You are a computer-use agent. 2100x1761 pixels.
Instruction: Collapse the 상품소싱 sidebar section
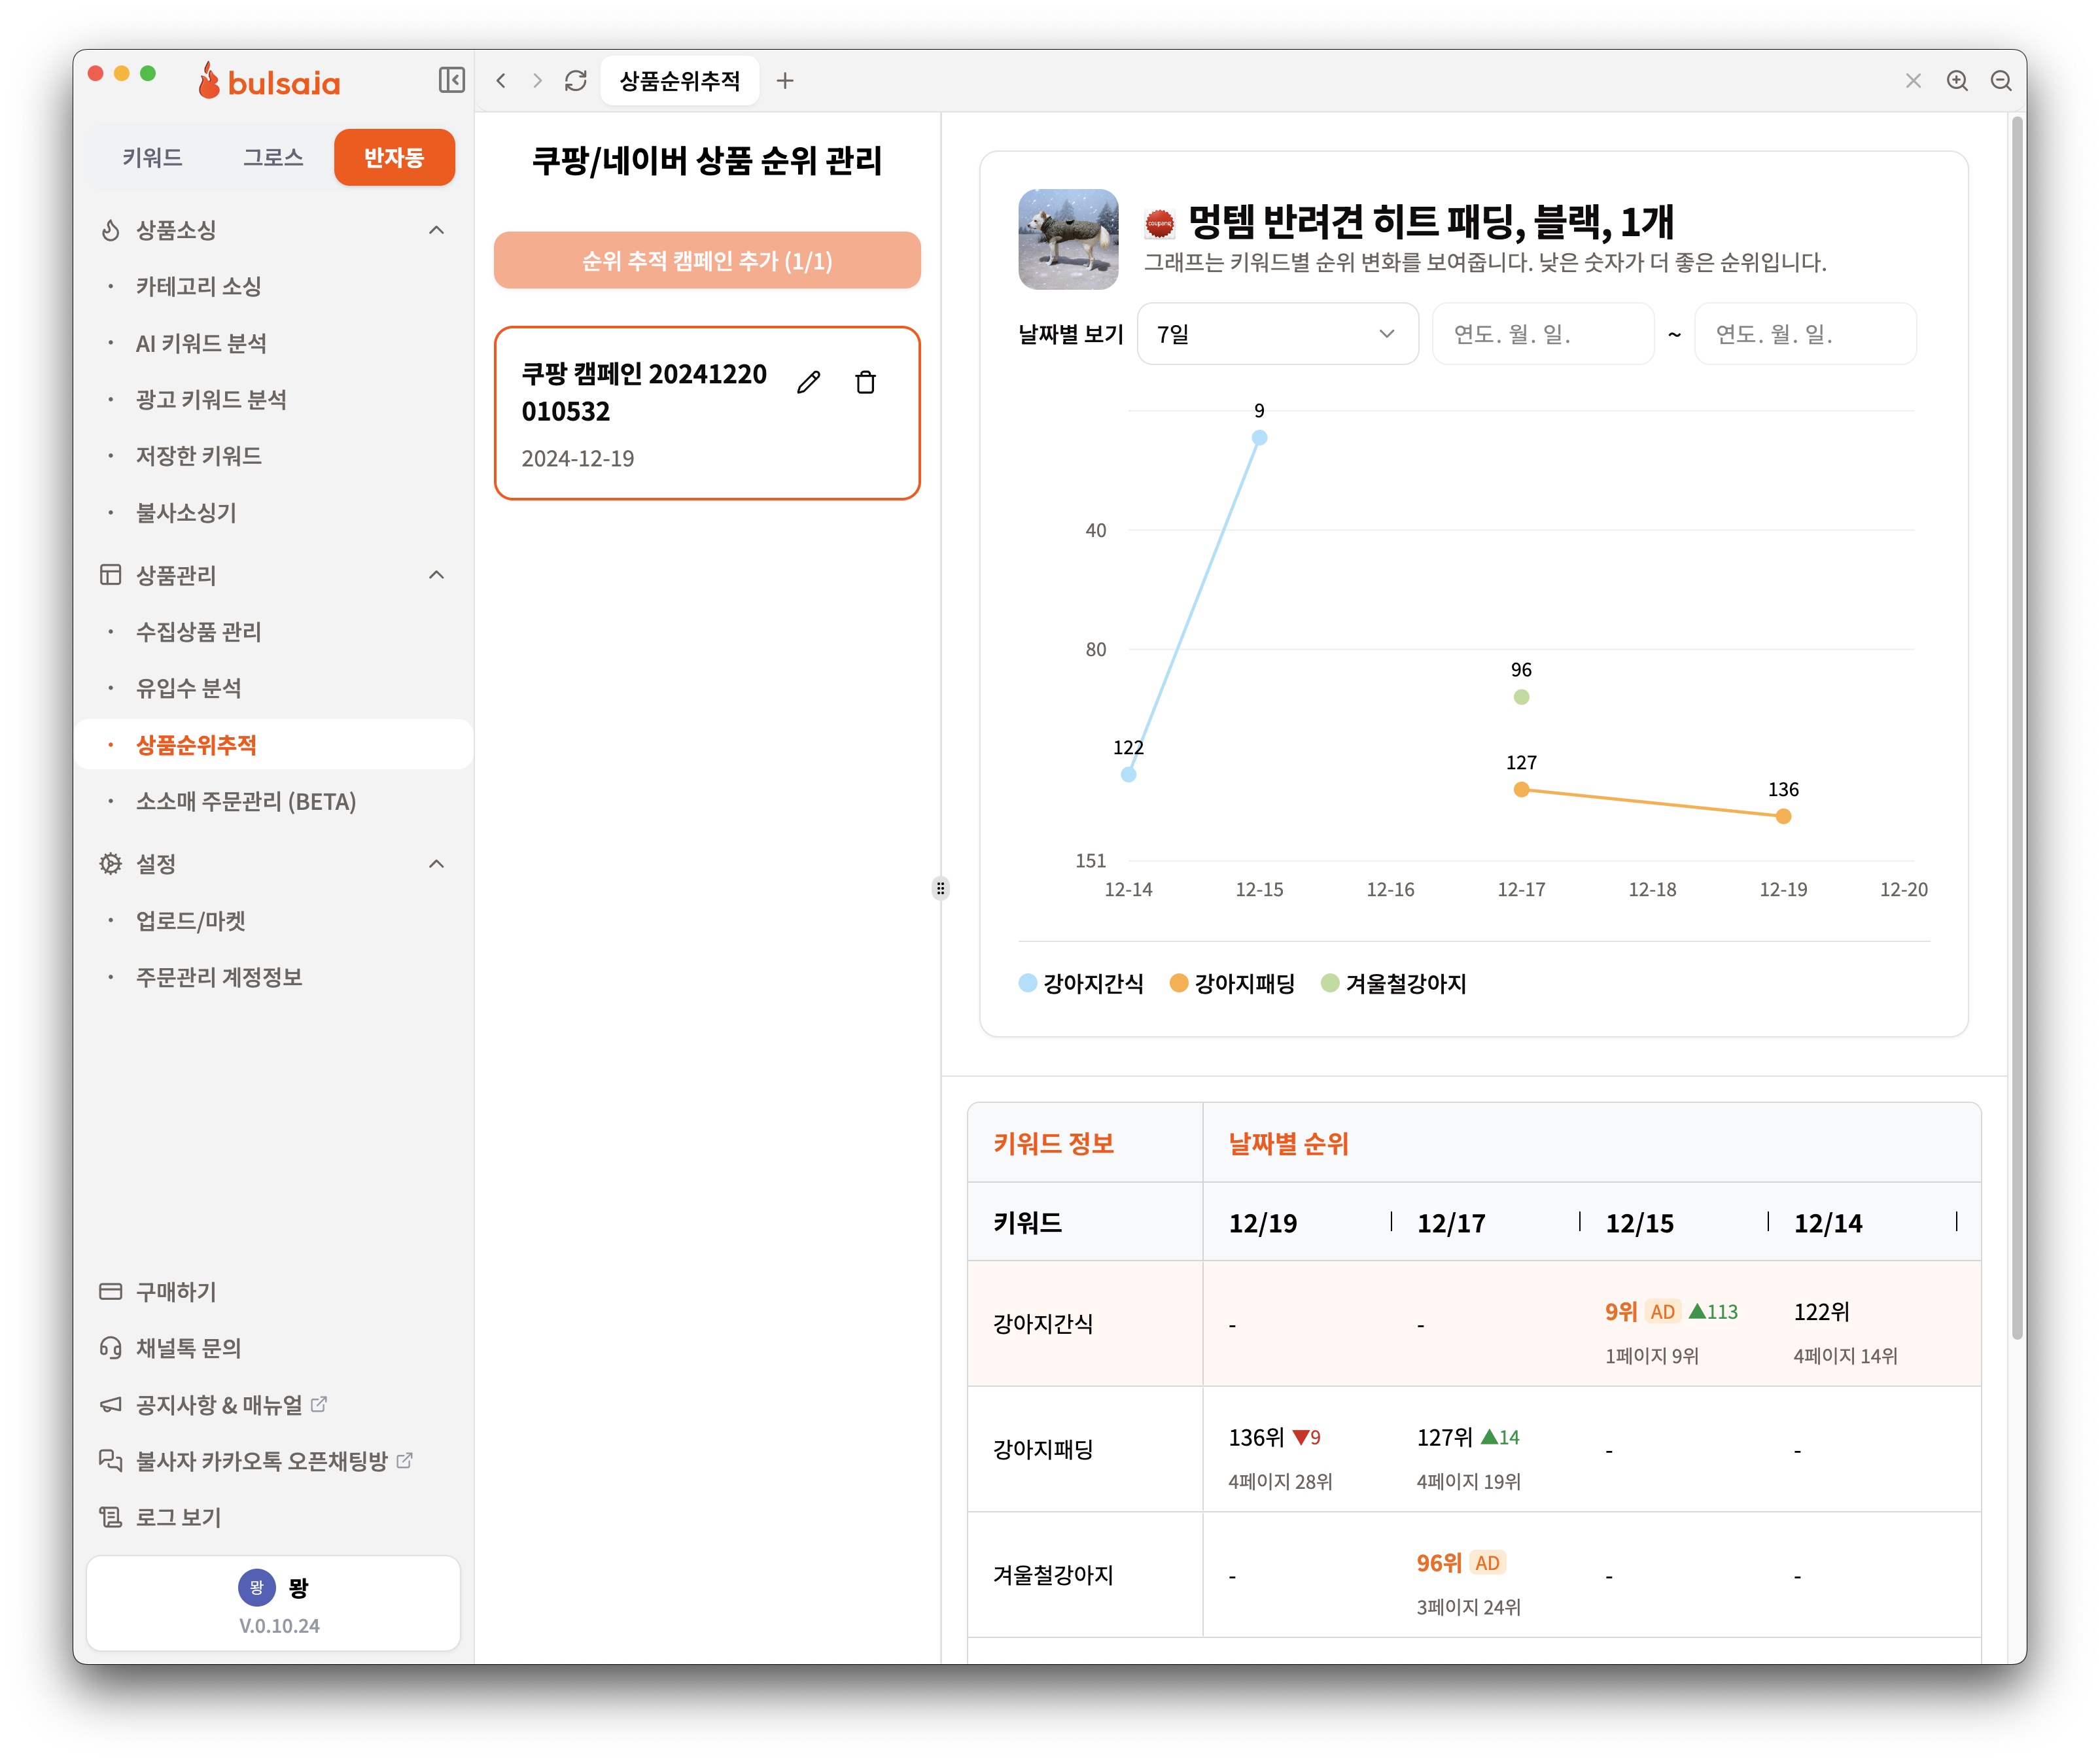[x=436, y=230]
